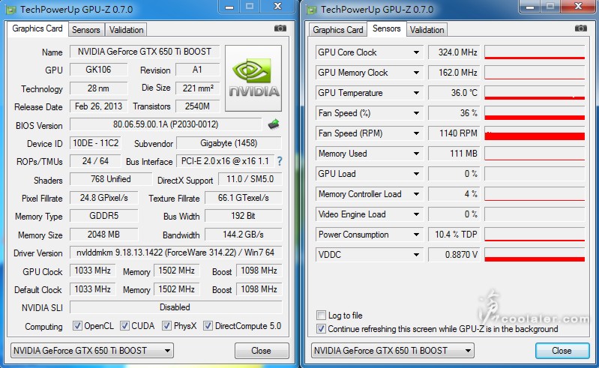Click the Die Size 221 mm² field
This screenshot has height=368, width=599.
click(x=197, y=88)
